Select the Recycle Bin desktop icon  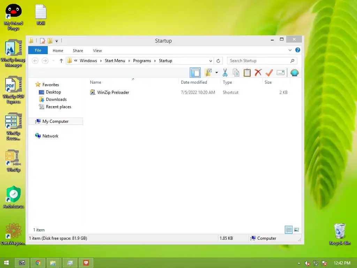340,234
